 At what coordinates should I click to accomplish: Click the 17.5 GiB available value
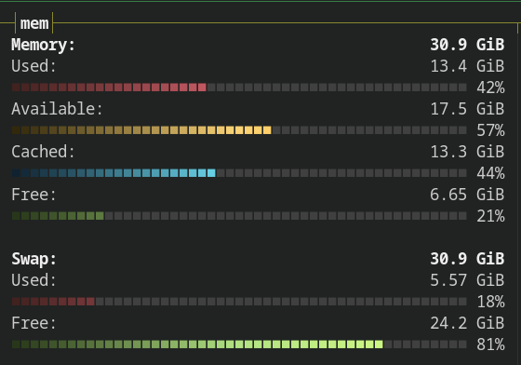click(x=467, y=109)
